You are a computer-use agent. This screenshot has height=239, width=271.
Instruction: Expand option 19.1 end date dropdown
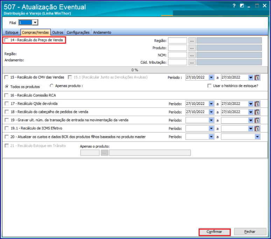point(251,128)
